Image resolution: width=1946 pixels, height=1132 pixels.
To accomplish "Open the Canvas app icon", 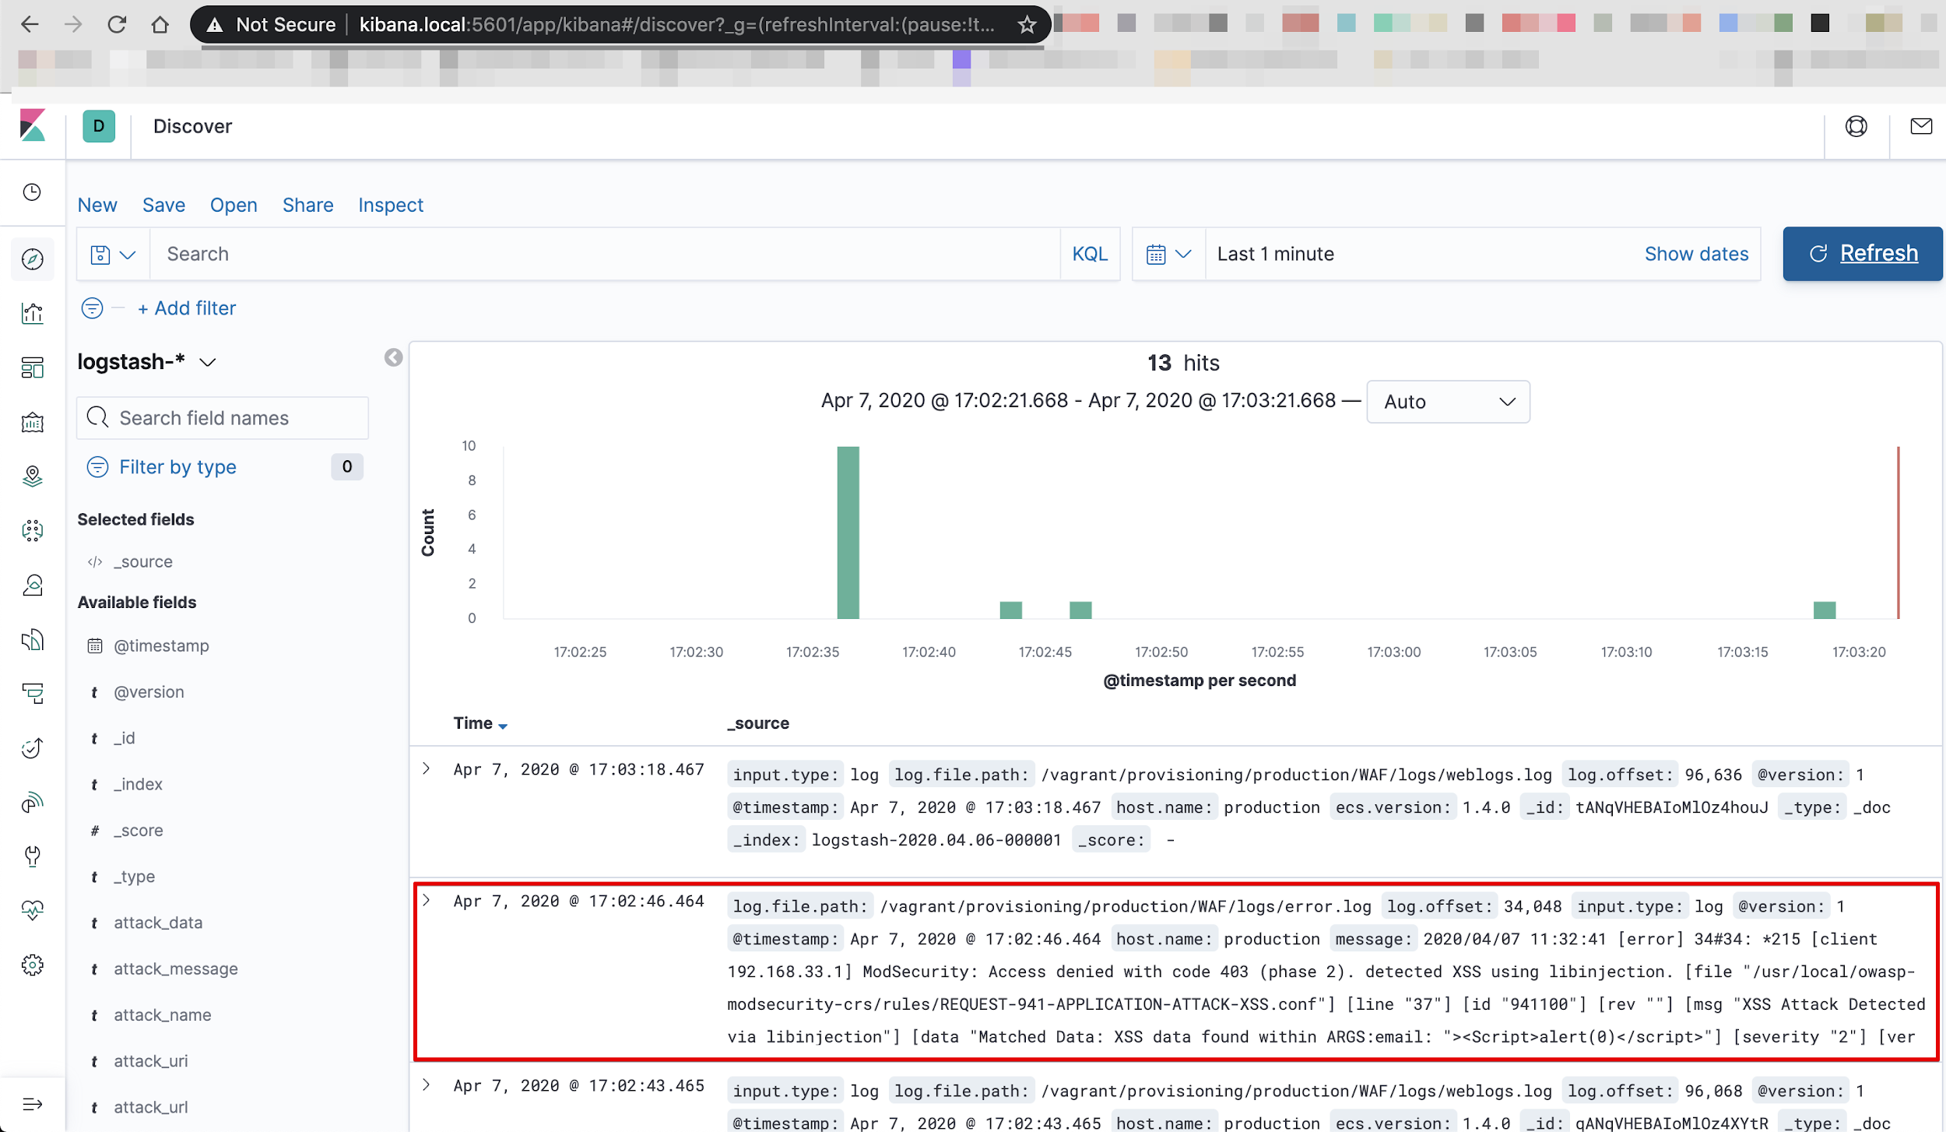I will (32, 422).
